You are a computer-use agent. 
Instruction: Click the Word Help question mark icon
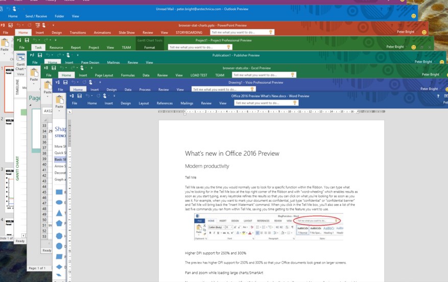(438, 96)
